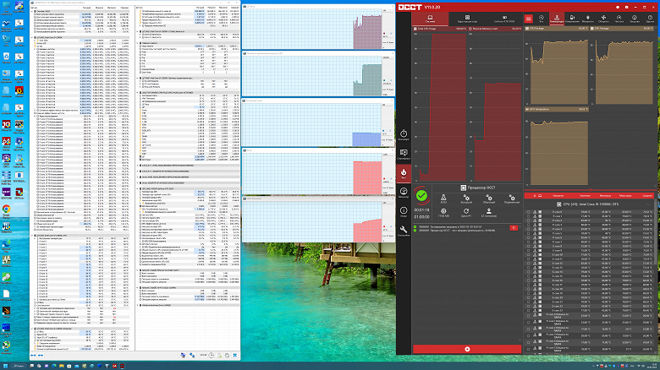
Task: Click the memory size chip icon in test options
Action: coord(443,213)
